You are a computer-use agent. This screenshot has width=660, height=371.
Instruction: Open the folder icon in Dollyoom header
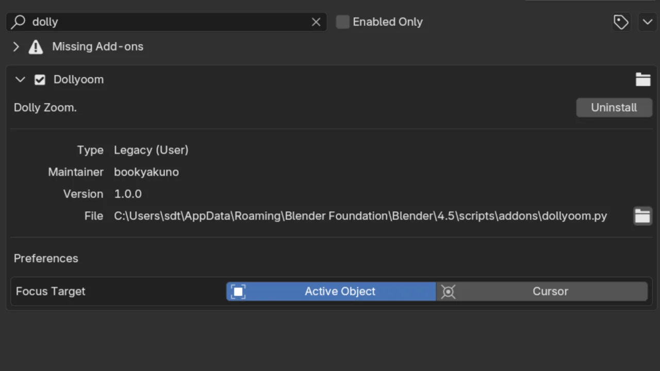(642, 79)
